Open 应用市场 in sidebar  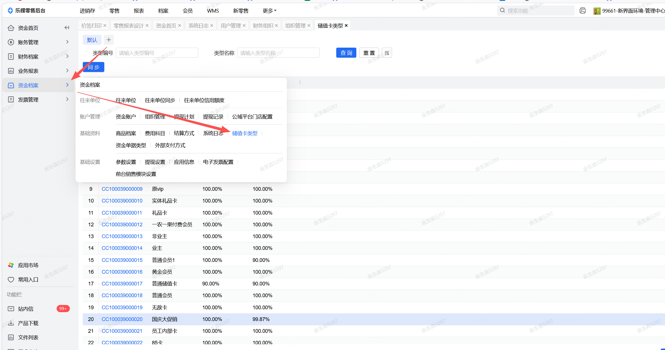coord(28,265)
